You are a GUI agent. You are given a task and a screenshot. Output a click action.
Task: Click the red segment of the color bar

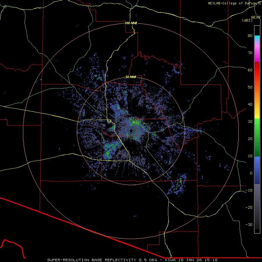257,70
